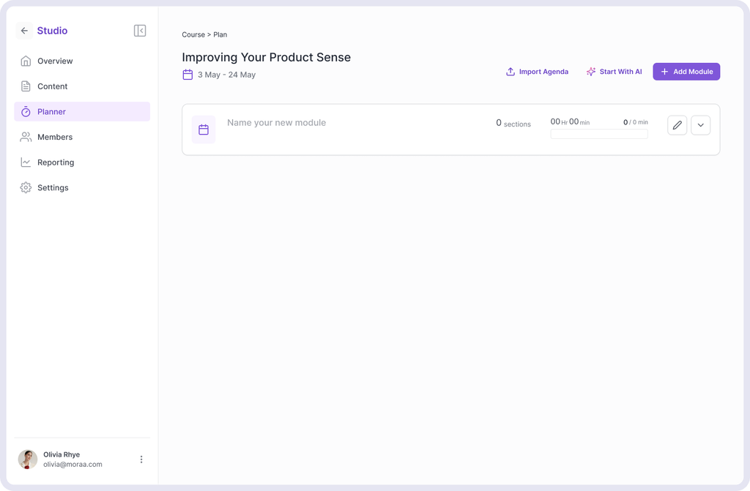Click the Plan breadcrumb
The width and height of the screenshot is (750, 491).
(x=220, y=34)
